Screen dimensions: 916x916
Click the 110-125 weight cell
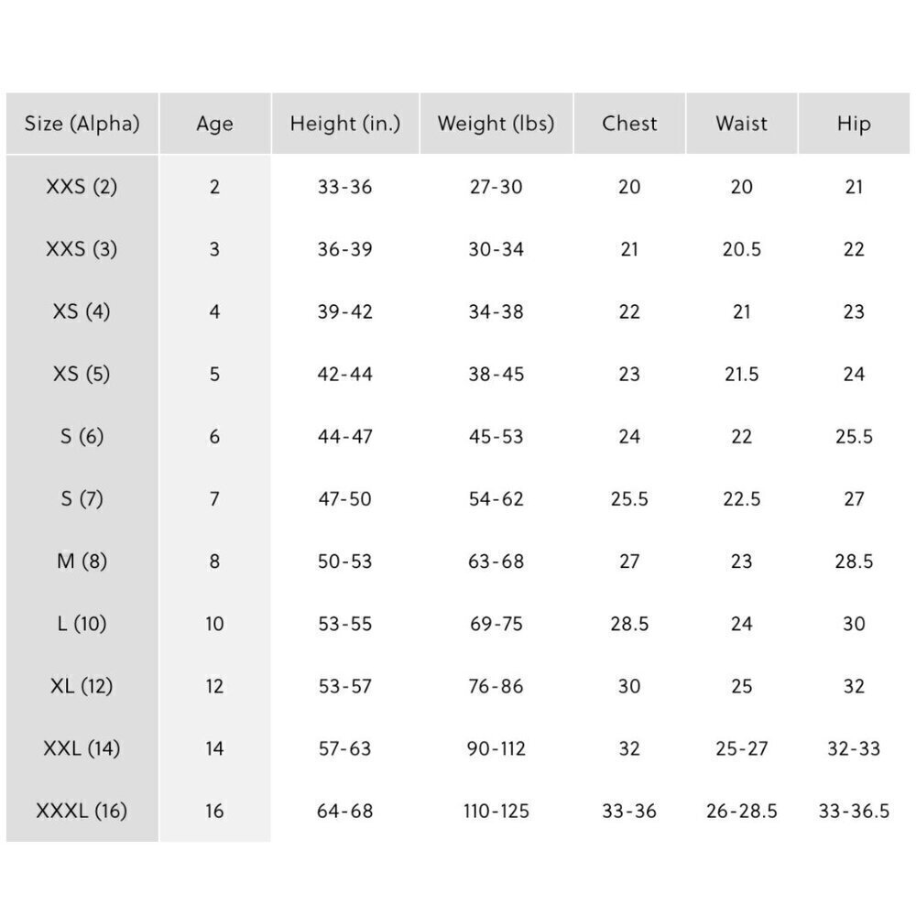pos(496,811)
